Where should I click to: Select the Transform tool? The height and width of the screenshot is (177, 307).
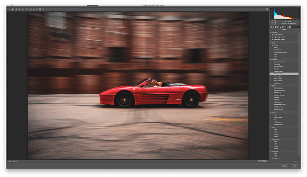coord(27,10)
